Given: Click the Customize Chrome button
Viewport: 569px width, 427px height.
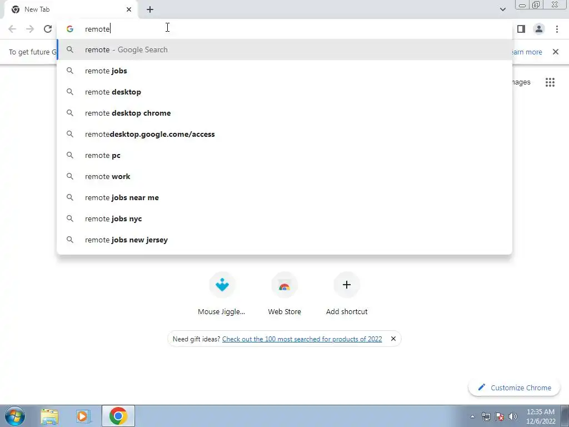Looking at the screenshot, I should pyautogui.click(x=514, y=388).
